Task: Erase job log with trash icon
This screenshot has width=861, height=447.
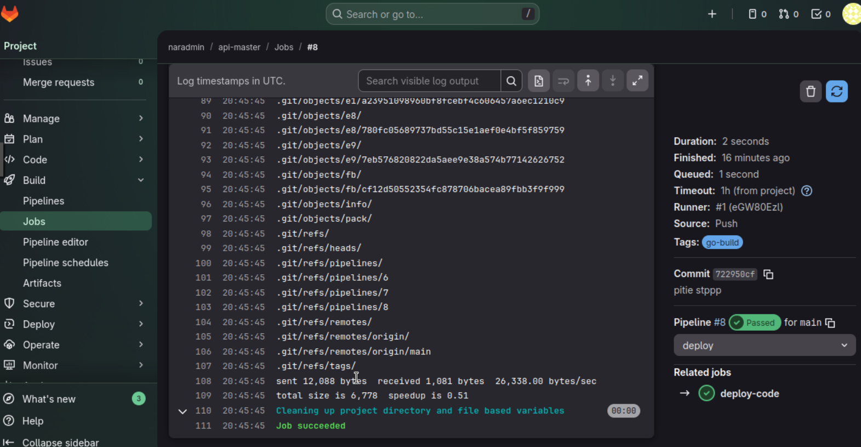Action: [x=811, y=92]
